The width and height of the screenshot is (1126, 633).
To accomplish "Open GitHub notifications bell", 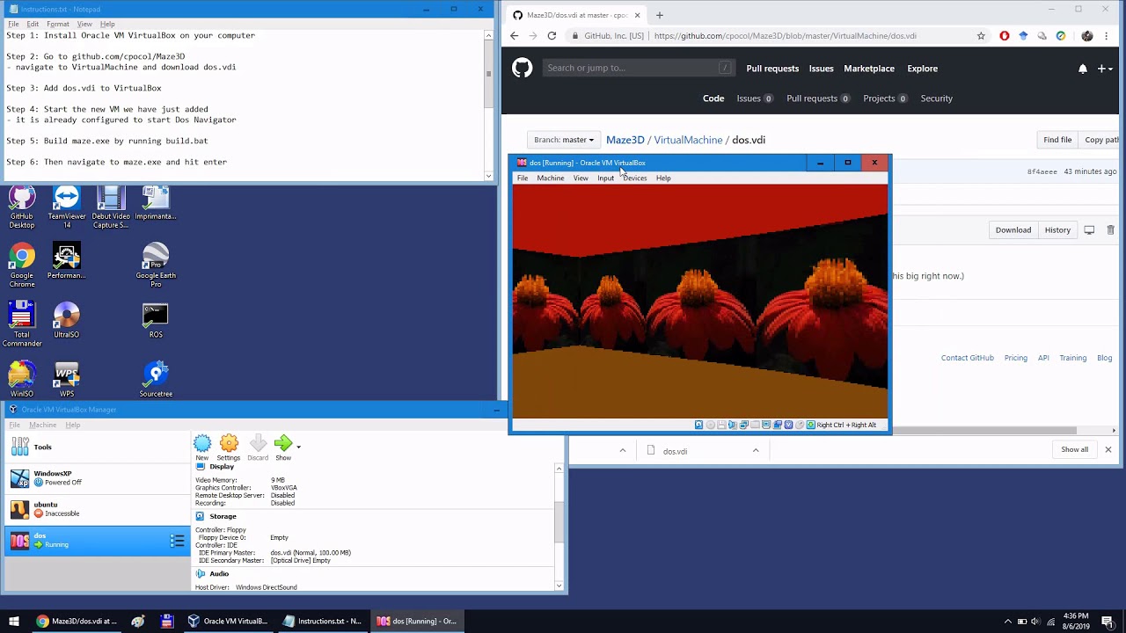I will pos(1083,69).
